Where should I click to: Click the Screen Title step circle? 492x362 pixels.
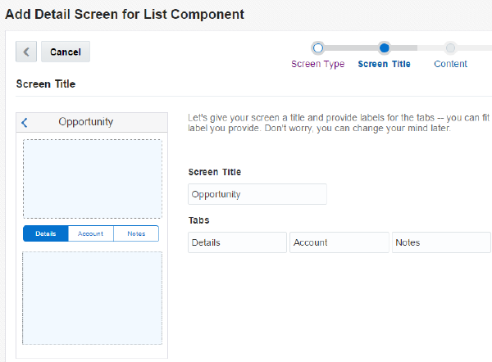(x=385, y=48)
